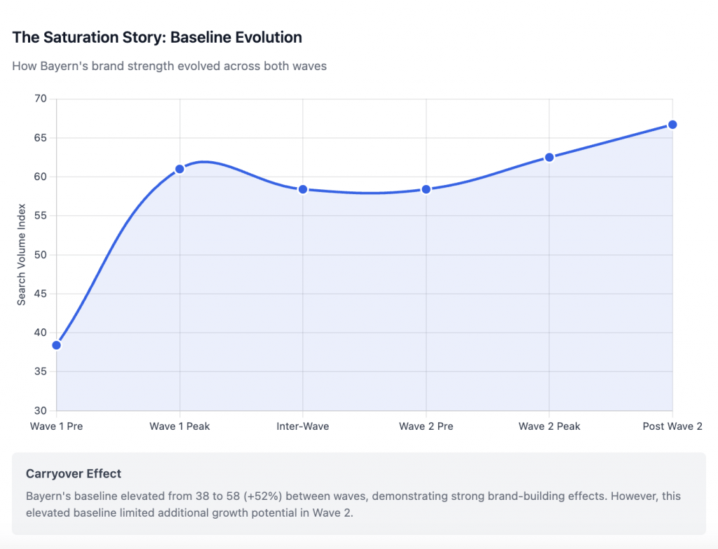Viewport: 718px width, 549px height.
Task: Select the Post Wave 2 data point
Action: point(672,125)
